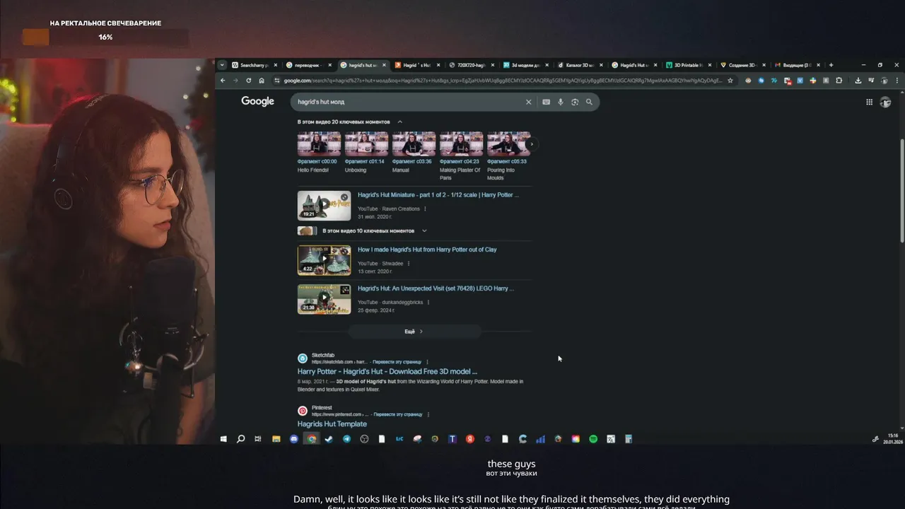The height and width of the screenshot is (509, 905).
Task: Open the on-screen keyboard icon in search box
Action: pos(546,102)
